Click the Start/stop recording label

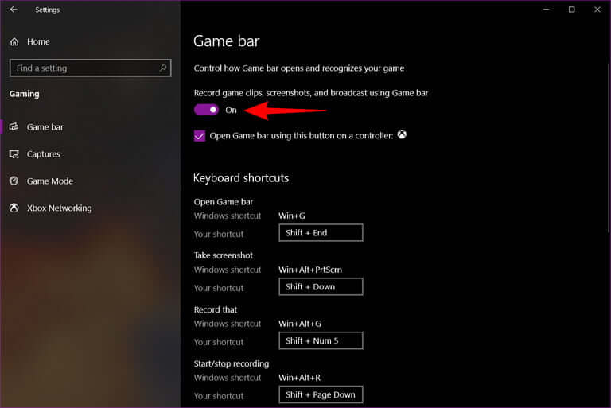232,363
